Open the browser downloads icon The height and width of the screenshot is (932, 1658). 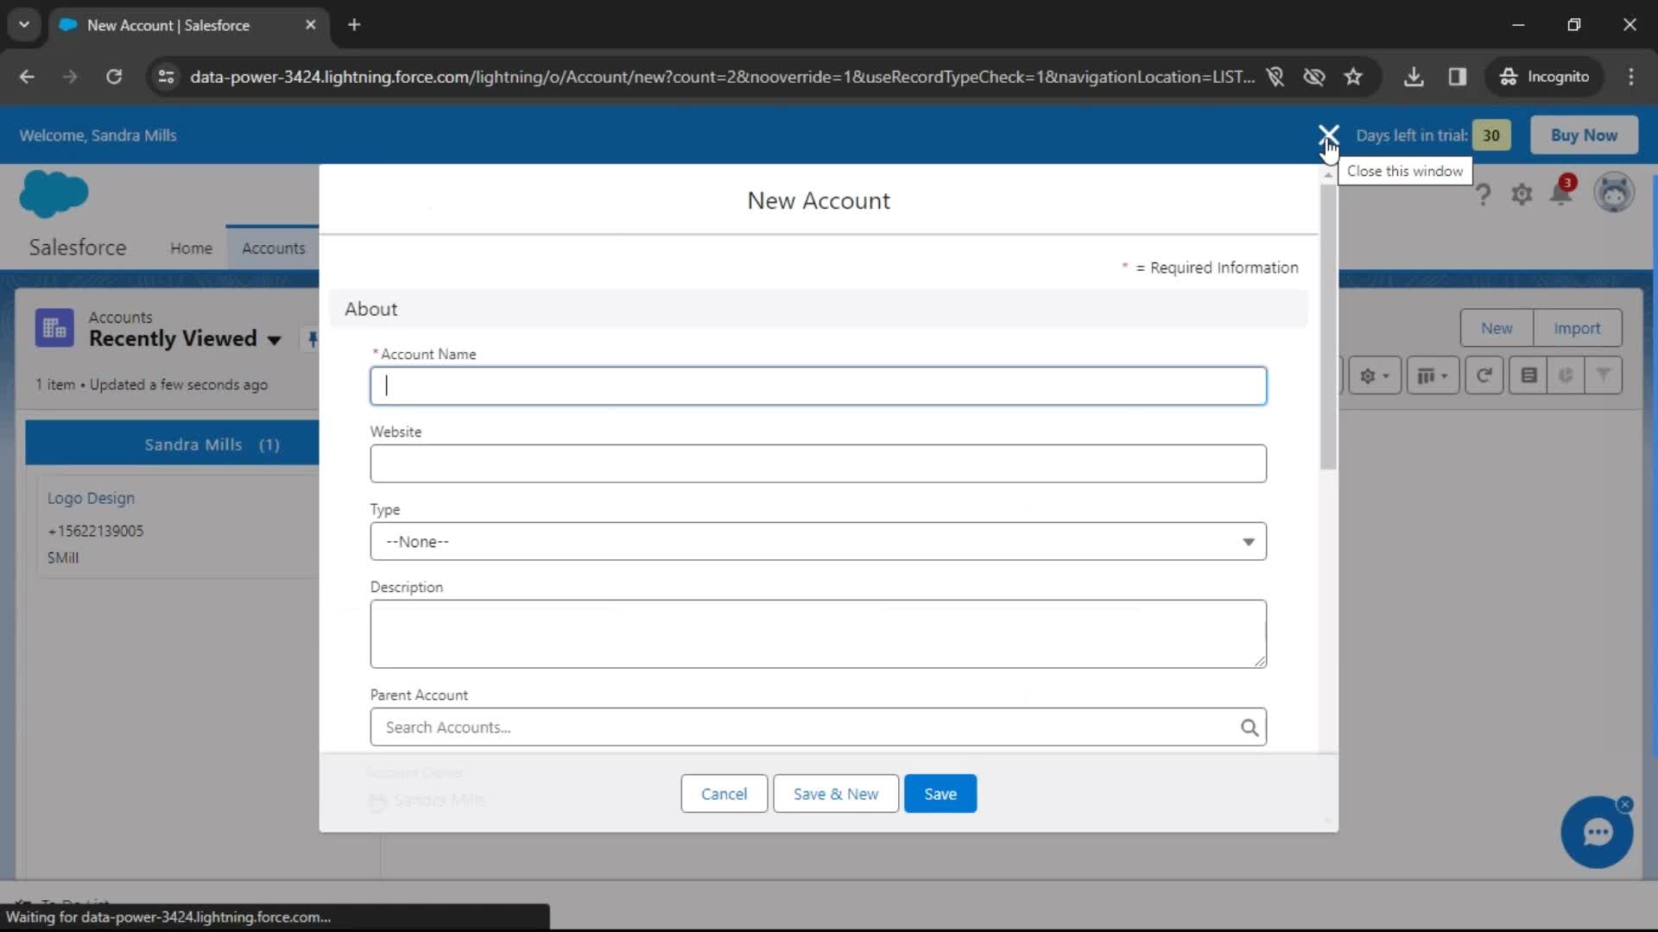coord(1414,77)
